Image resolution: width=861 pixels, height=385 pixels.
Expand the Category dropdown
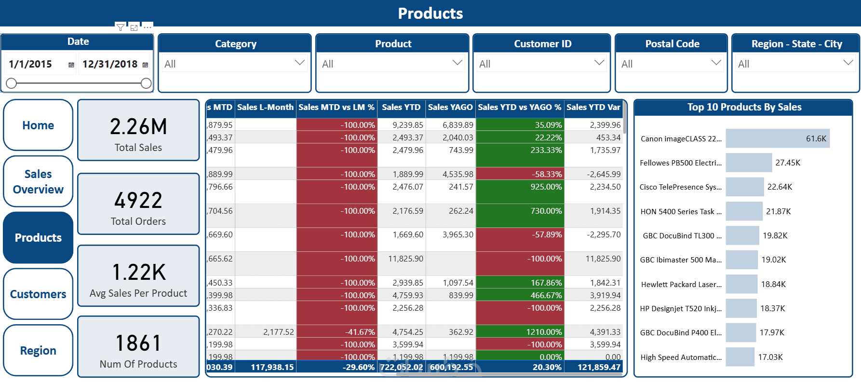(299, 63)
